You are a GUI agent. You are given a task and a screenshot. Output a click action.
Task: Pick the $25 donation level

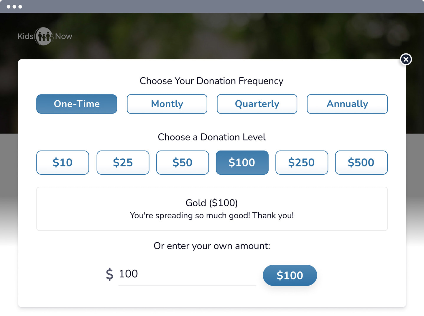[x=123, y=163]
